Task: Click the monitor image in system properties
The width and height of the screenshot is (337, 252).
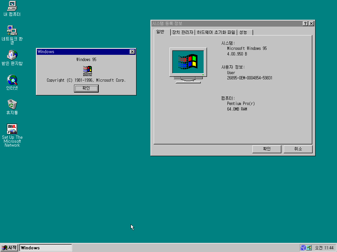Action: [188, 65]
